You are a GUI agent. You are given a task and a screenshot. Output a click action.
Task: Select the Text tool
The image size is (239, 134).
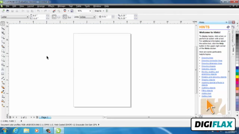click(x=3, y=69)
